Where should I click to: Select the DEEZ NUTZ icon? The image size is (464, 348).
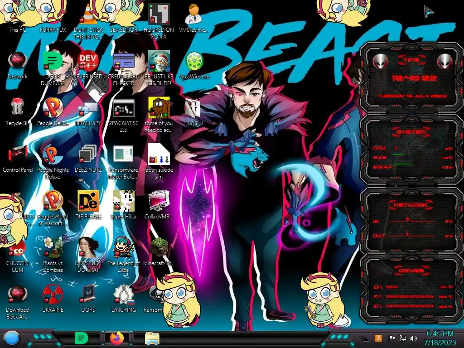(x=88, y=158)
